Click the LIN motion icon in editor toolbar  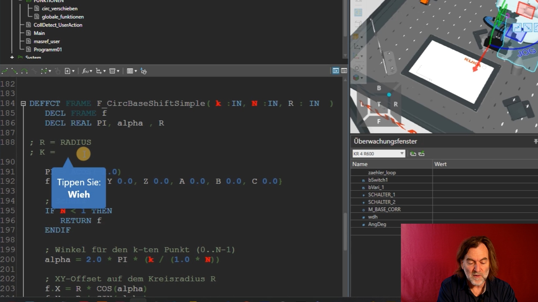click(14, 71)
